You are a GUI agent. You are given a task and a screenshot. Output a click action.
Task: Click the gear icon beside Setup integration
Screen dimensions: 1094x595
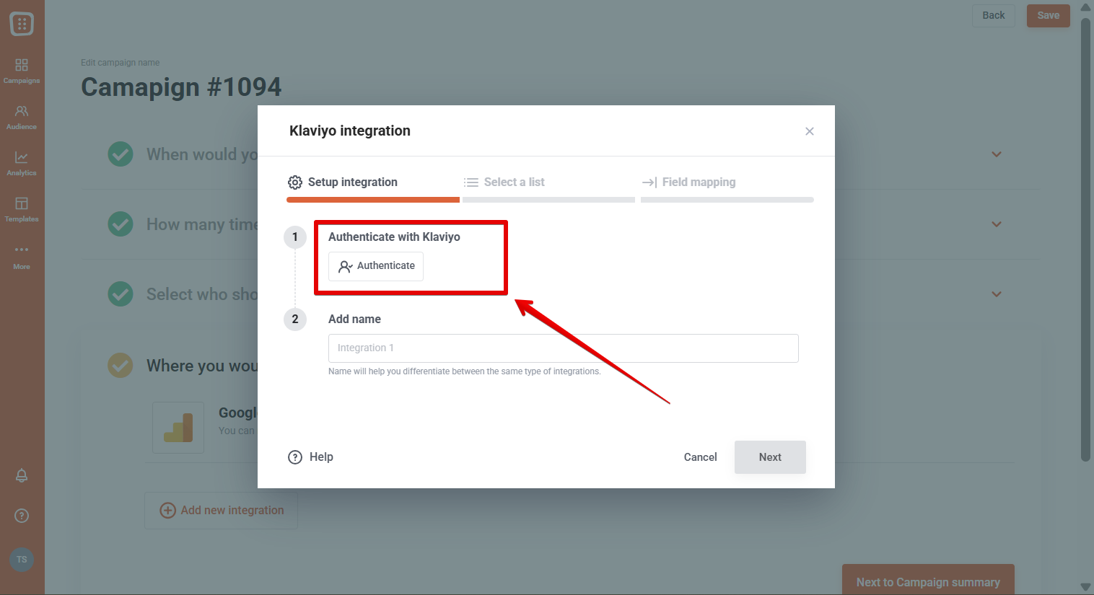(295, 182)
